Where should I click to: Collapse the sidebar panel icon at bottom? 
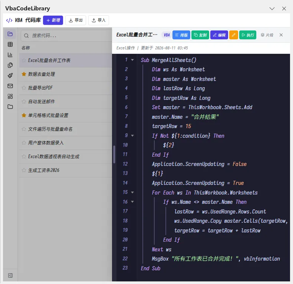pos(10,275)
